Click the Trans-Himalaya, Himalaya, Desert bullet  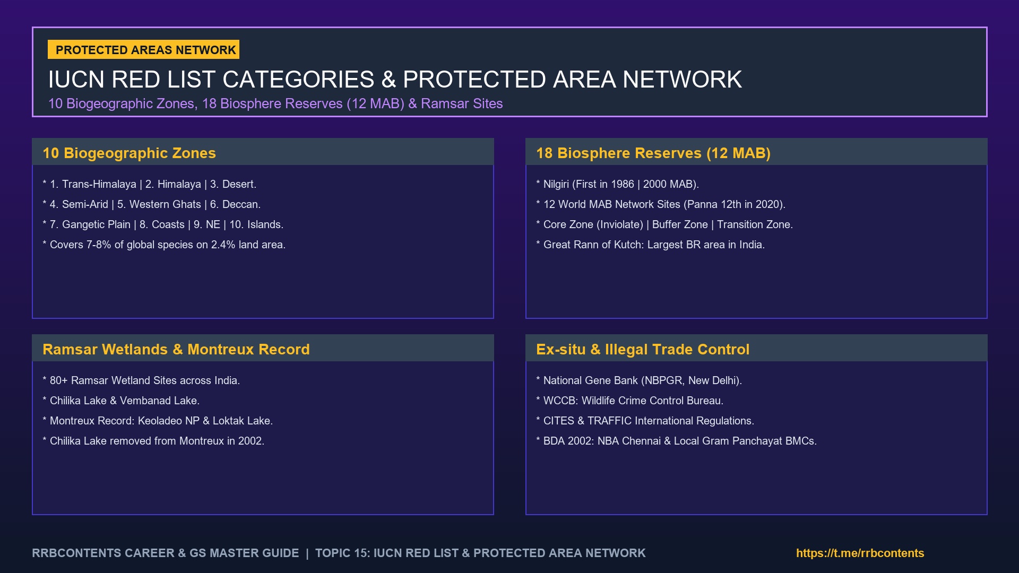click(x=150, y=184)
